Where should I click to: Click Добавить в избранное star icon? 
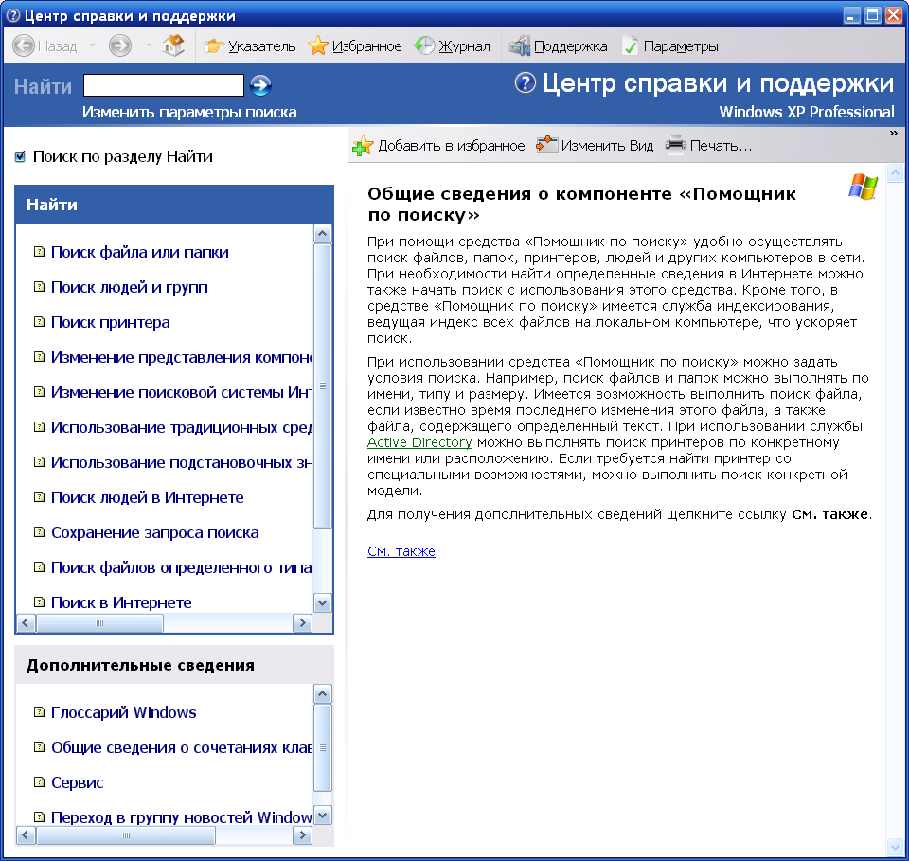363,146
